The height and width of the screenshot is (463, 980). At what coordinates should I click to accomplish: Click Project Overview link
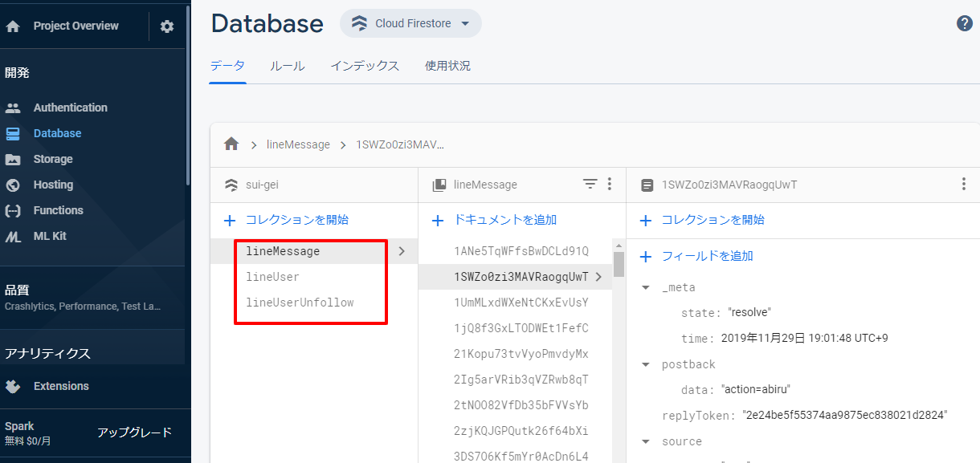76,26
